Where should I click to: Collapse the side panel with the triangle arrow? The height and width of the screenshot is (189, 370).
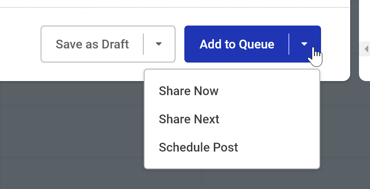pyautogui.click(x=366, y=49)
